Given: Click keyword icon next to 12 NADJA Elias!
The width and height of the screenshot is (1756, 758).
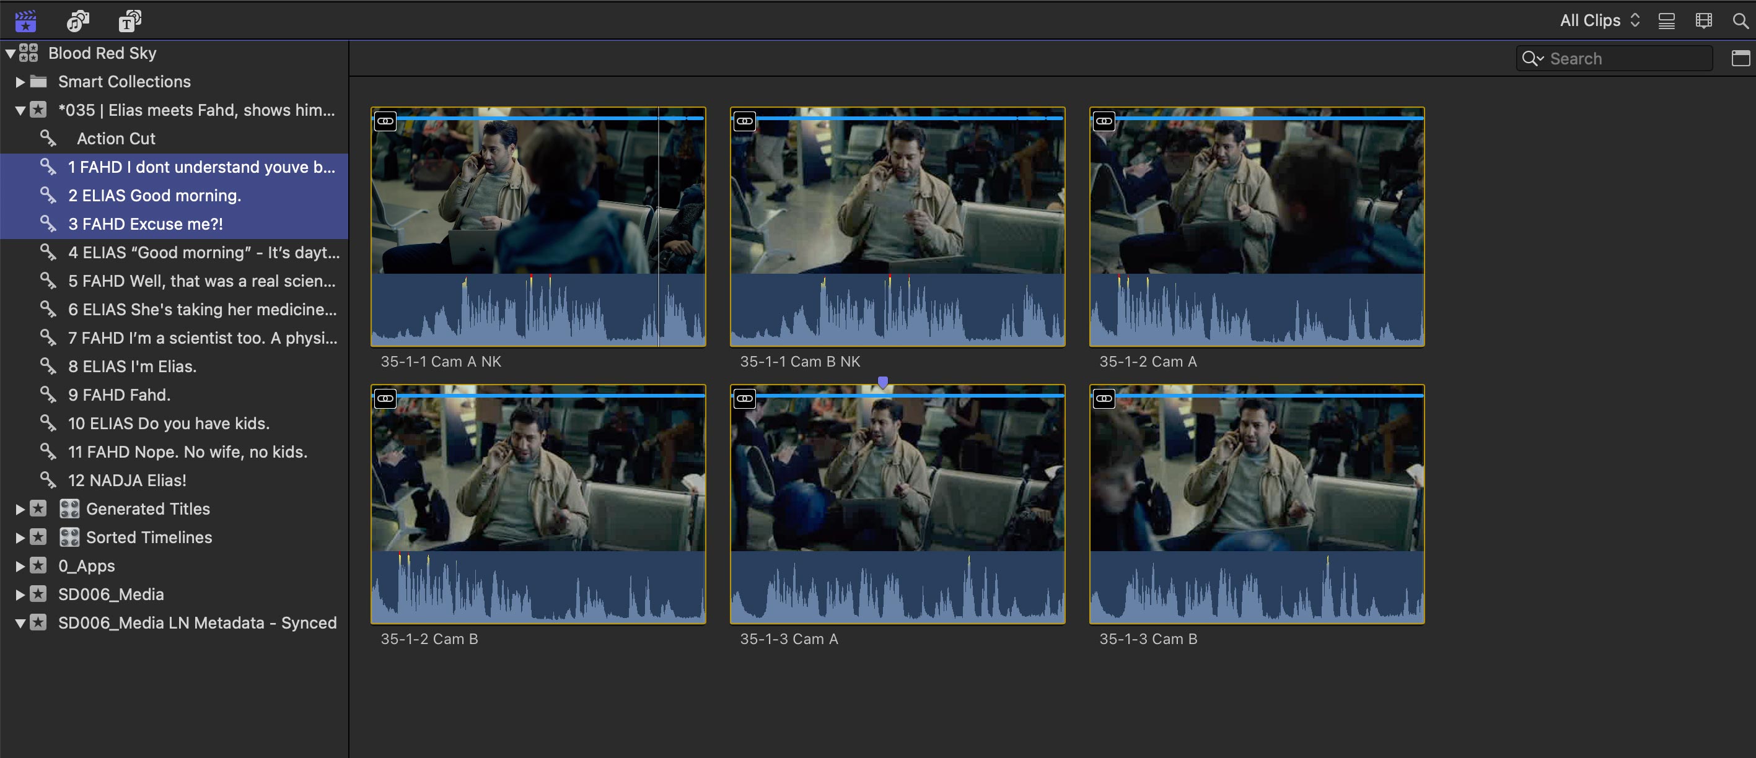Looking at the screenshot, I should [x=48, y=480].
